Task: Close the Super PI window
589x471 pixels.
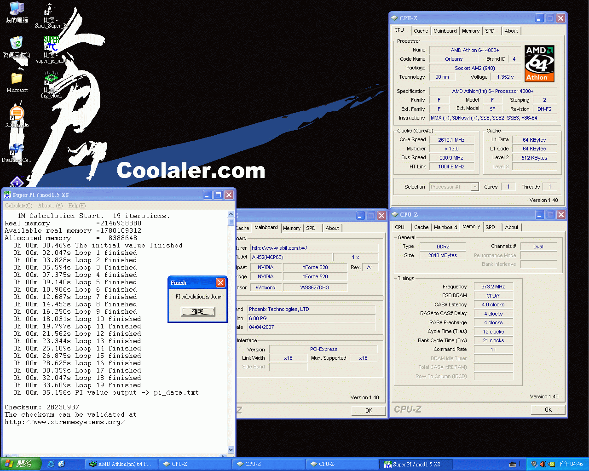Action: [229, 195]
